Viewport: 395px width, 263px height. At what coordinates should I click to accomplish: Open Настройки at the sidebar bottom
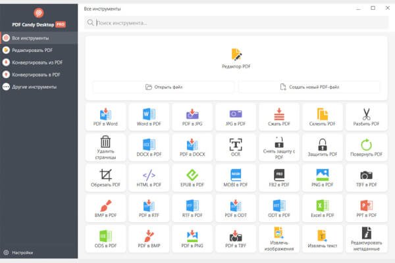click(22, 252)
